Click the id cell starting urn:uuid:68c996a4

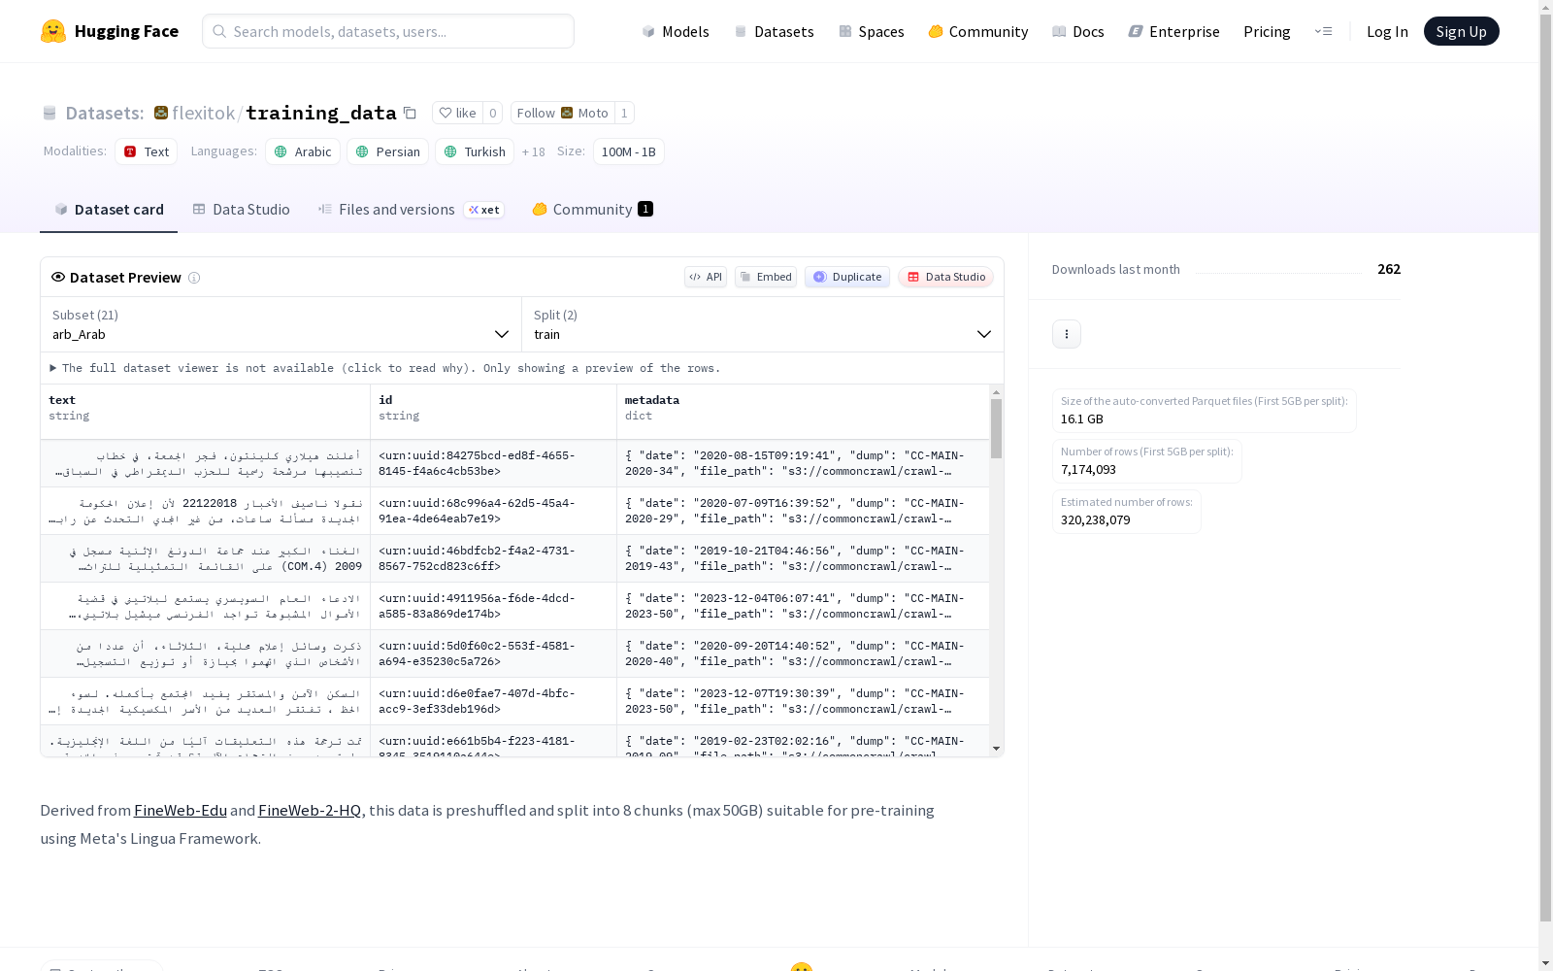pos(493,511)
